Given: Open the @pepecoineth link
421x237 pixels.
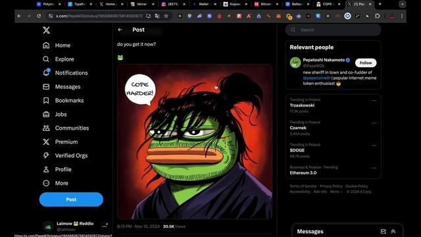Looking at the screenshot, I should coord(316,78).
